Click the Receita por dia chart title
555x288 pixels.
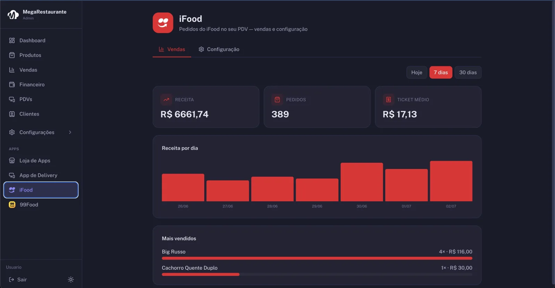point(180,148)
